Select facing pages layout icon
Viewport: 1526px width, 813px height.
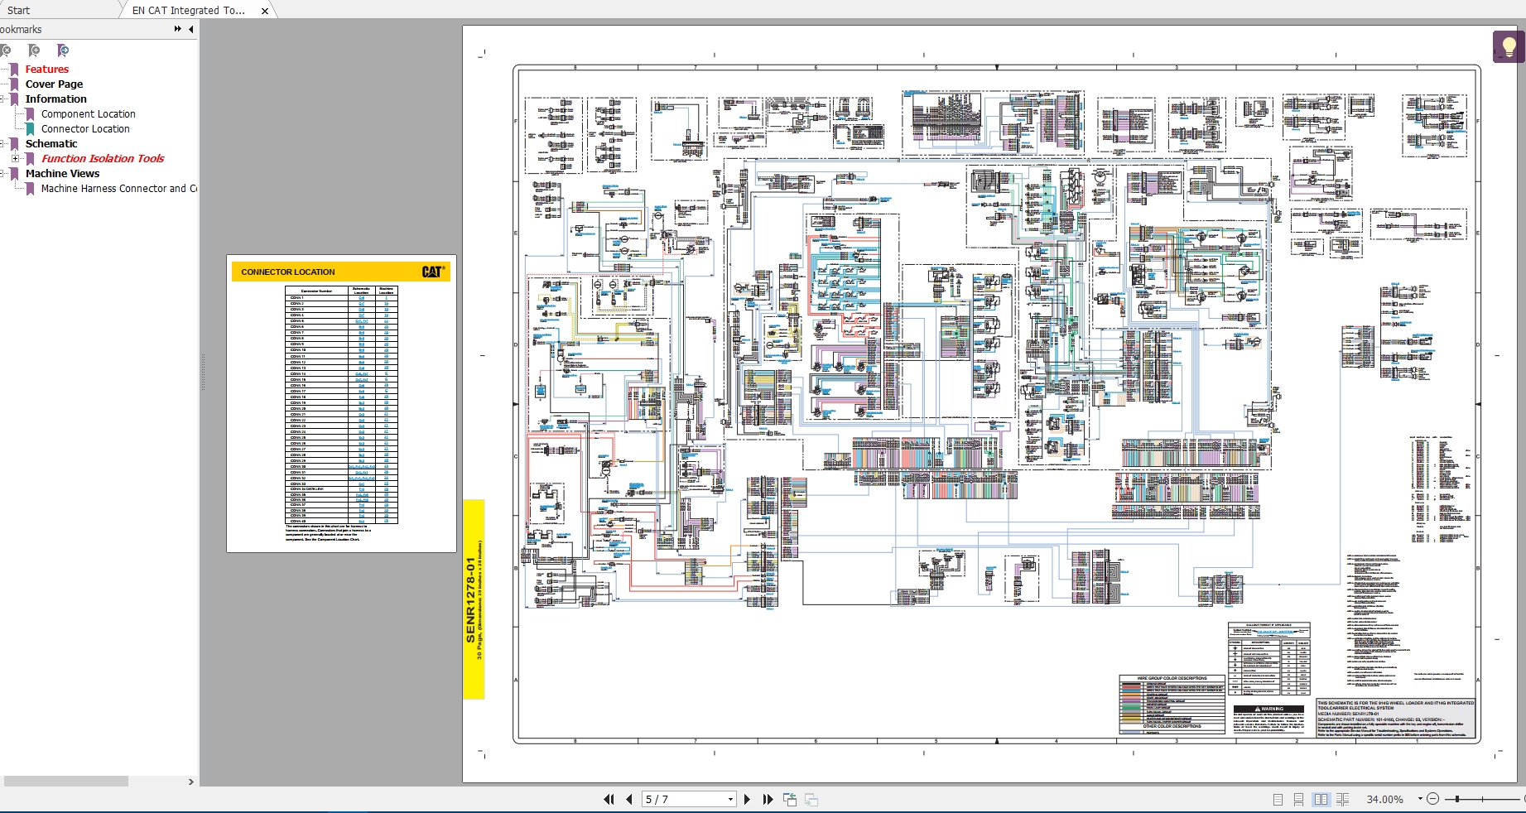tap(1321, 799)
